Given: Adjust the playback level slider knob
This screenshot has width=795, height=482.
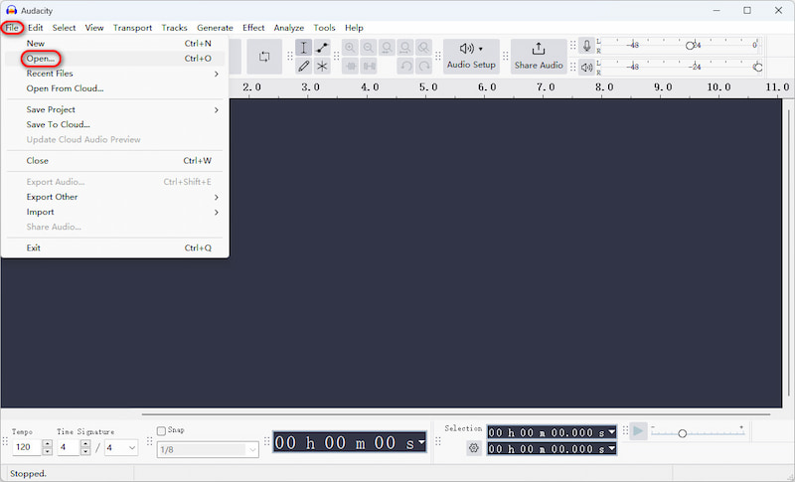Looking at the screenshot, I should click(x=758, y=67).
